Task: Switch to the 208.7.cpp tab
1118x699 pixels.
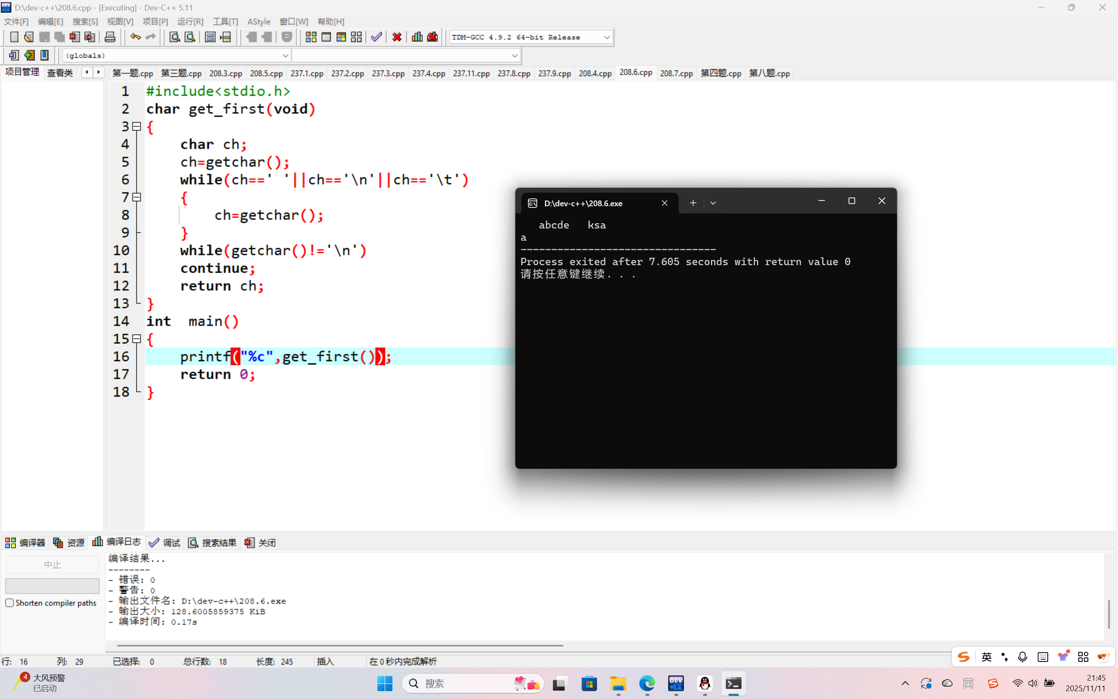Action: click(x=676, y=73)
